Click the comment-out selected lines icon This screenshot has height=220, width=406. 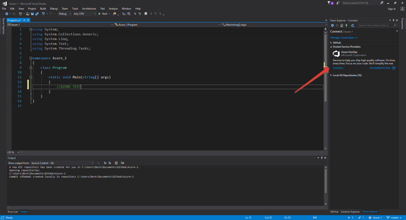[135, 14]
